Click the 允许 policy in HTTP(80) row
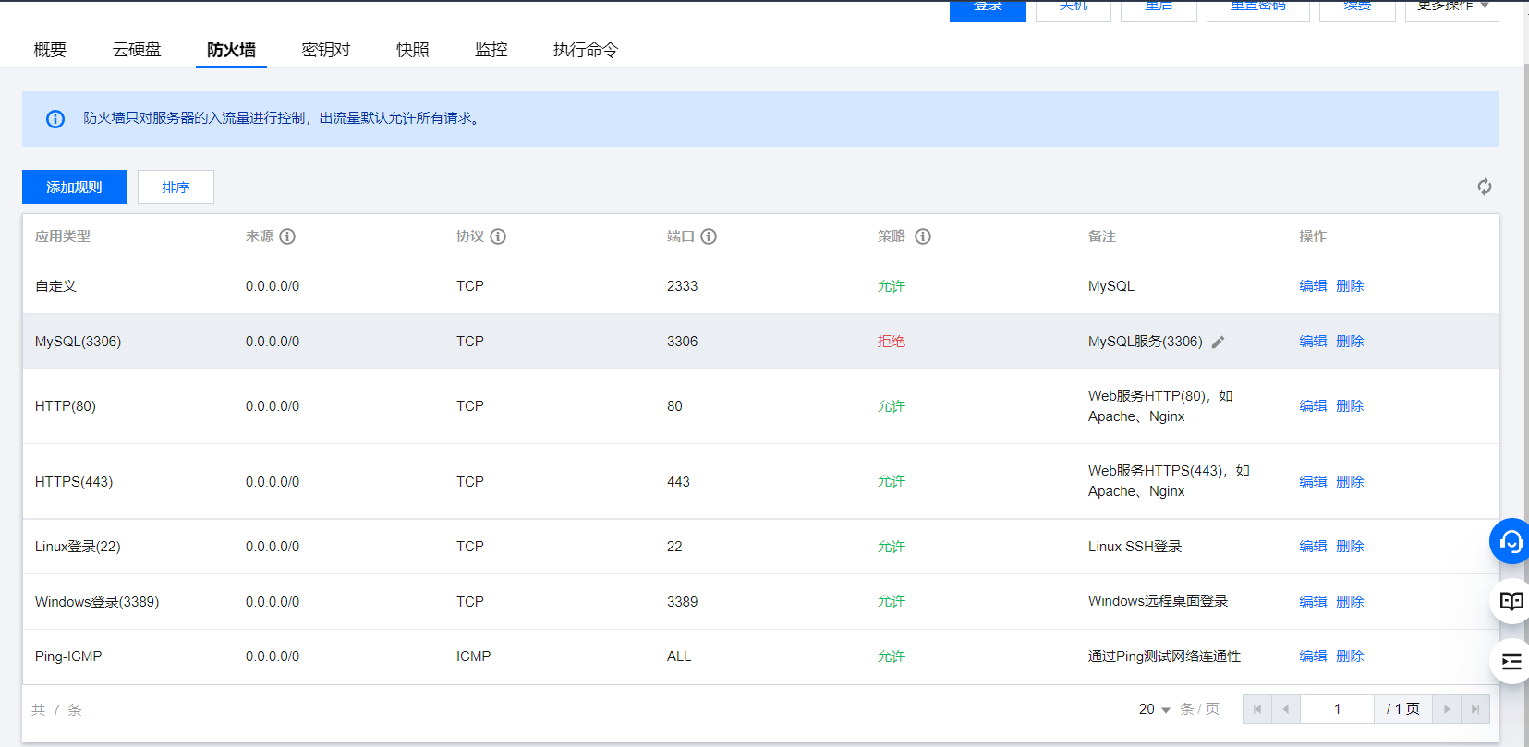Viewport: 1529px width, 747px height. click(x=892, y=406)
